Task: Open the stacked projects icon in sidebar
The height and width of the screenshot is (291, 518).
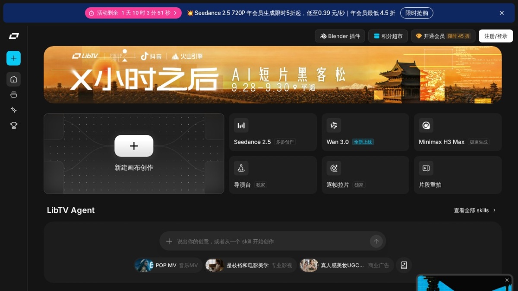Action: click(x=13, y=94)
